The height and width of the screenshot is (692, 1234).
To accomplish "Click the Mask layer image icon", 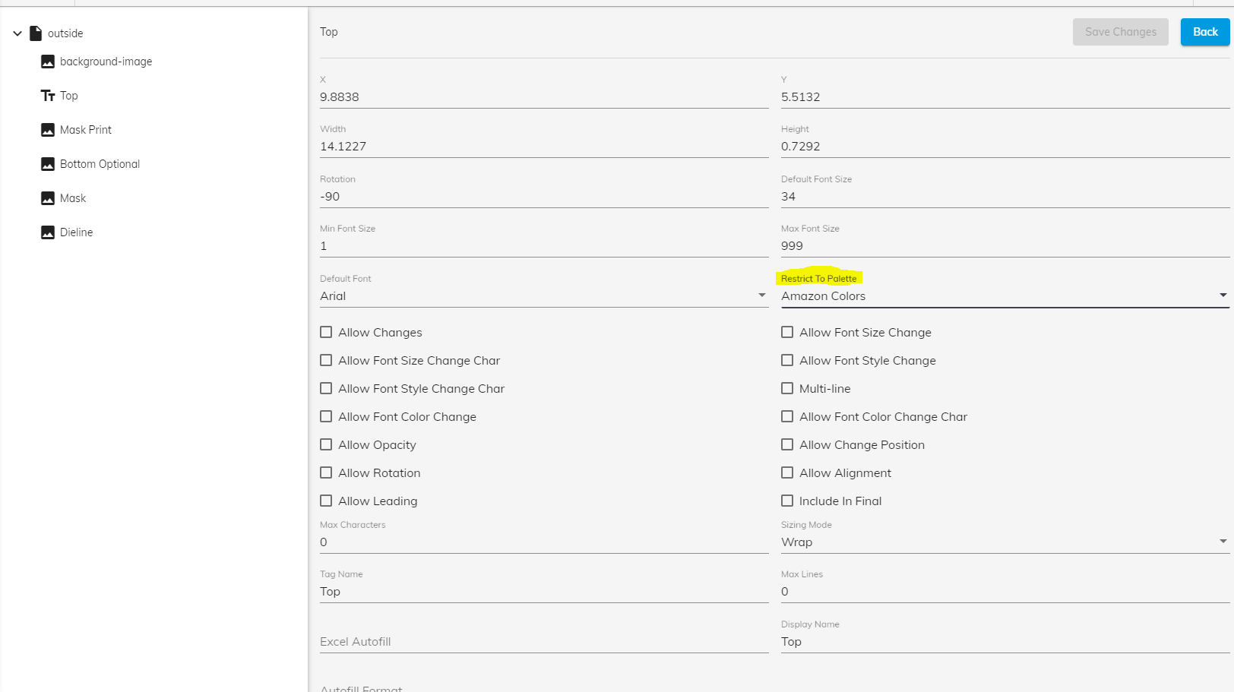I will point(48,198).
